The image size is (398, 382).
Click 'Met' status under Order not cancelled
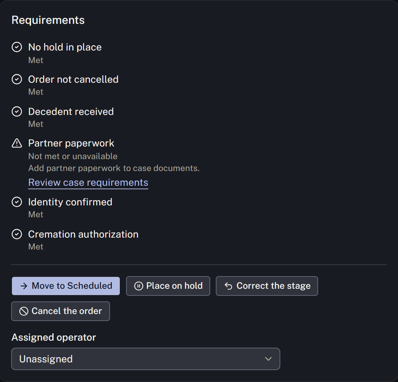click(x=36, y=91)
